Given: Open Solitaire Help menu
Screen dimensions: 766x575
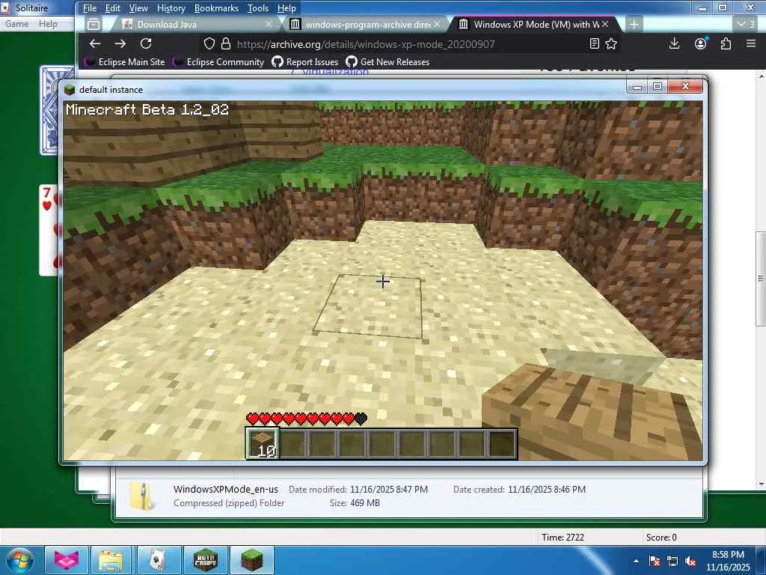Looking at the screenshot, I should (49, 24).
